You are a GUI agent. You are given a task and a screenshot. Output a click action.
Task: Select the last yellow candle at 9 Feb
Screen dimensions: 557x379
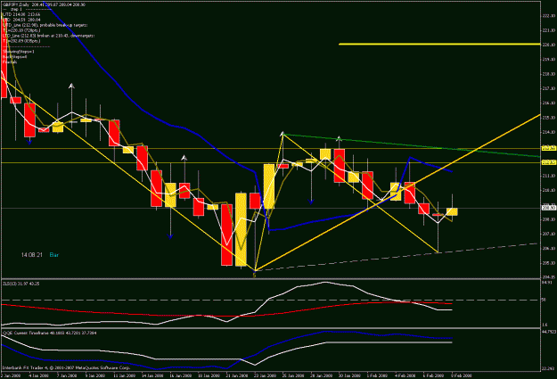pos(452,211)
